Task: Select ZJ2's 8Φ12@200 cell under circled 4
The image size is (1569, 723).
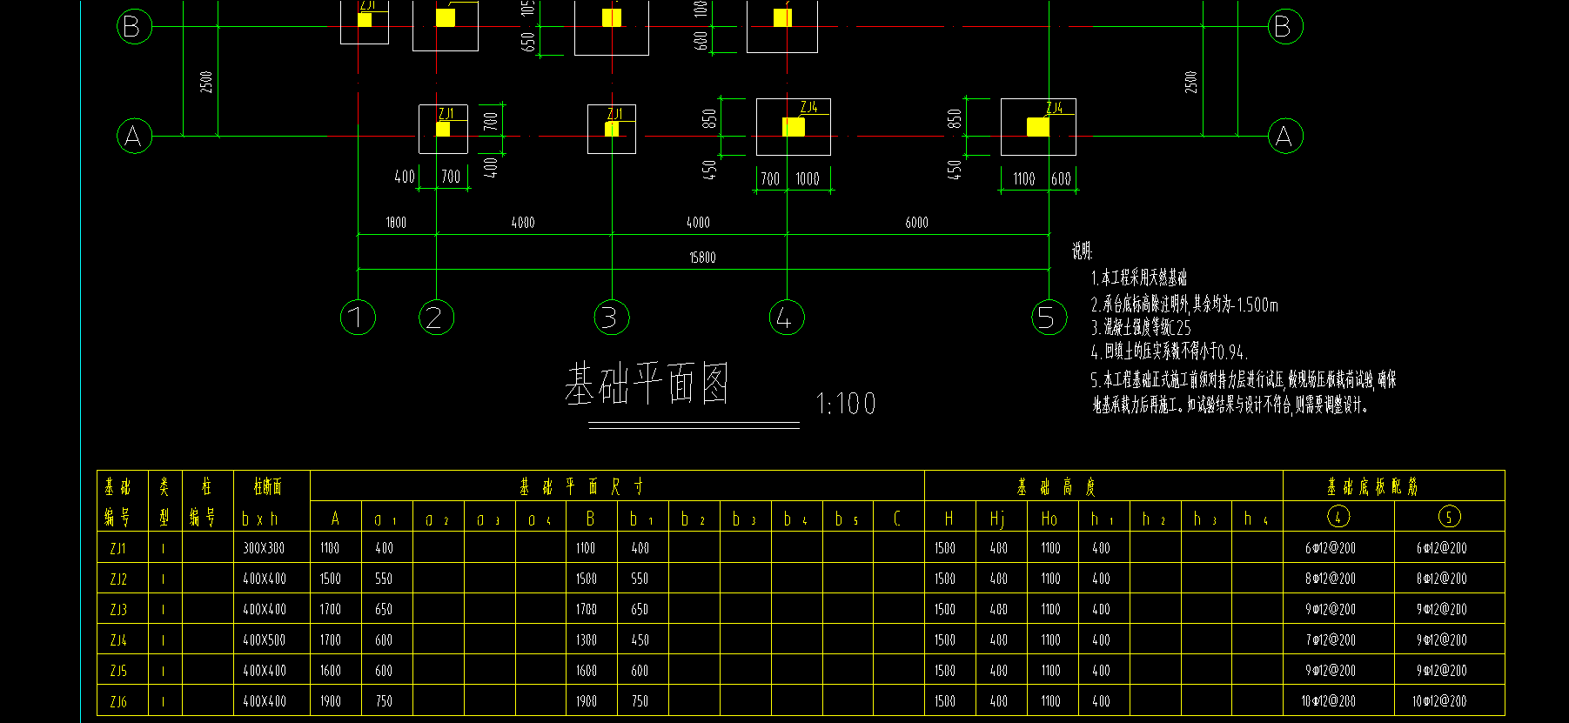Action: (x=1331, y=579)
